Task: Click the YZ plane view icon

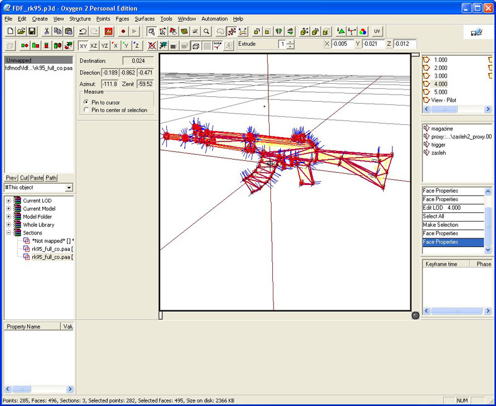Action: [x=105, y=45]
